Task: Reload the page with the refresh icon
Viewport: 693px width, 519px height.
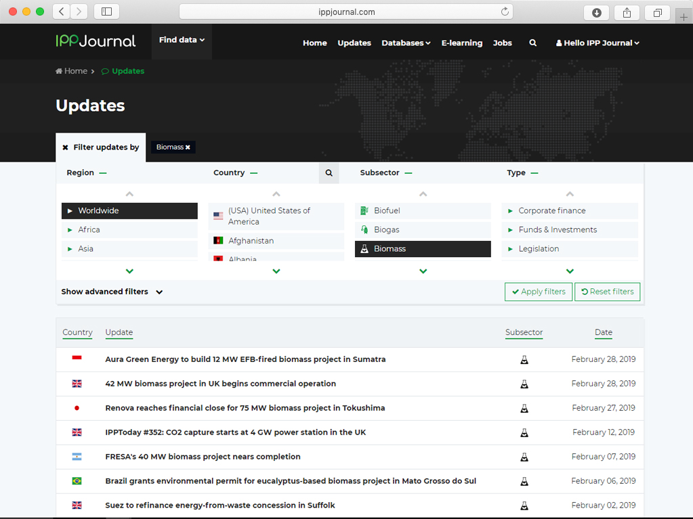Action: tap(505, 12)
